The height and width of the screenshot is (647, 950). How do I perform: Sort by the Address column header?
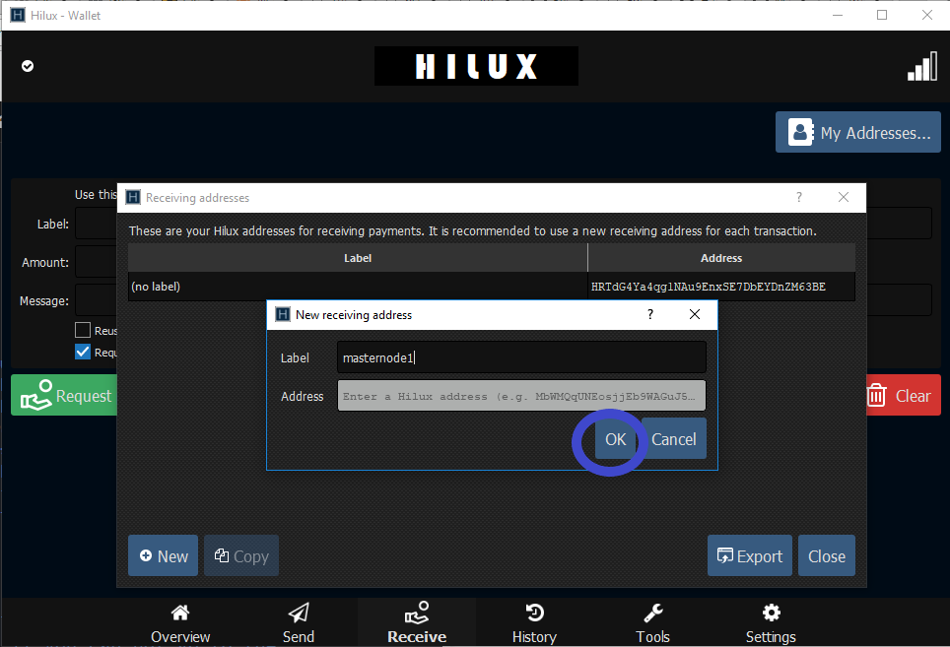point(721,258)
